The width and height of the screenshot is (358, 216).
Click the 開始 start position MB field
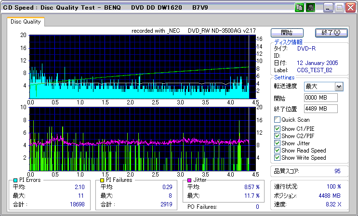point(321,98)
